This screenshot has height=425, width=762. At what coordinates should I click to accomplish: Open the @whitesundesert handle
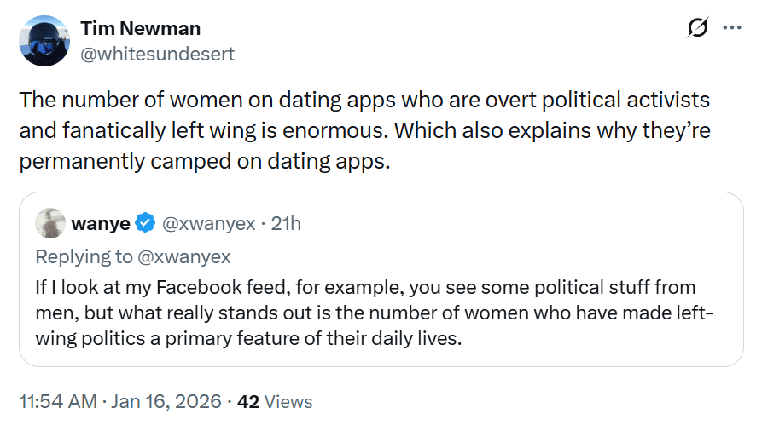(x=157, y=54)
